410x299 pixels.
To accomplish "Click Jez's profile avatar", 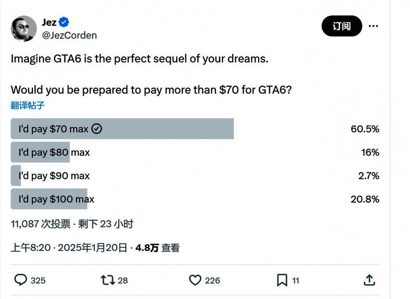I will (24, 29).
